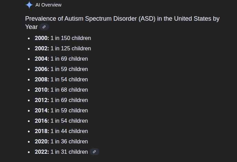Click the bold "2008:" year label

click(x=42, y=79)
